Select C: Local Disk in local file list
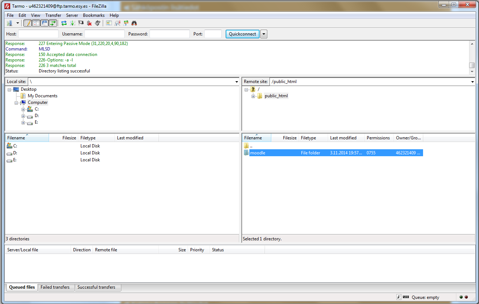 (x=82, y=146)
